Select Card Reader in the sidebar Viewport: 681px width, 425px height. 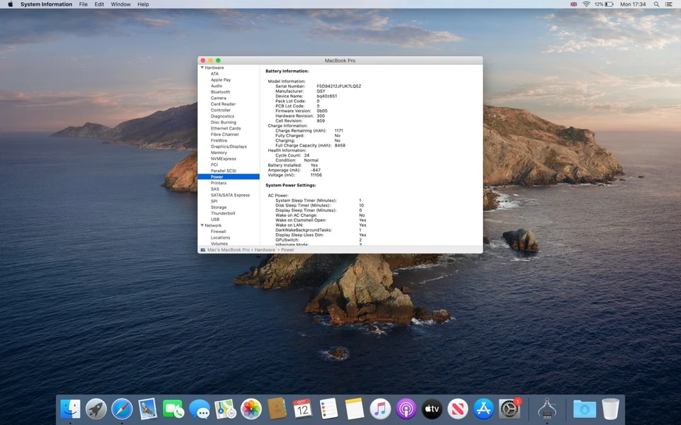pos(223,104)
